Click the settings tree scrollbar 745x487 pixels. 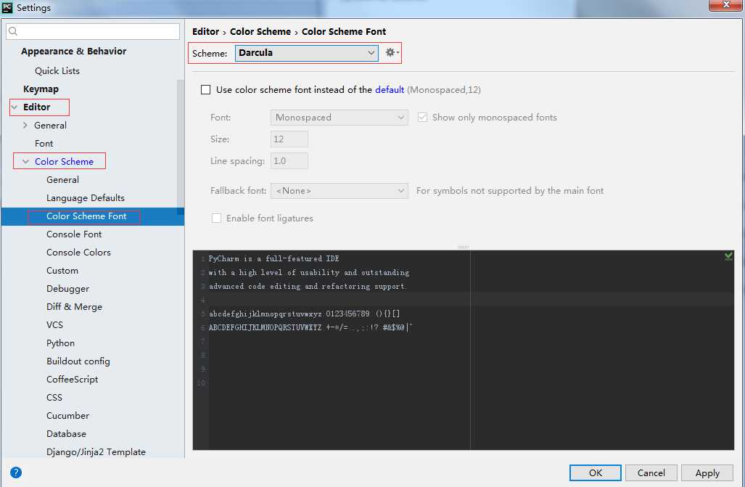[x=181, y=147]
